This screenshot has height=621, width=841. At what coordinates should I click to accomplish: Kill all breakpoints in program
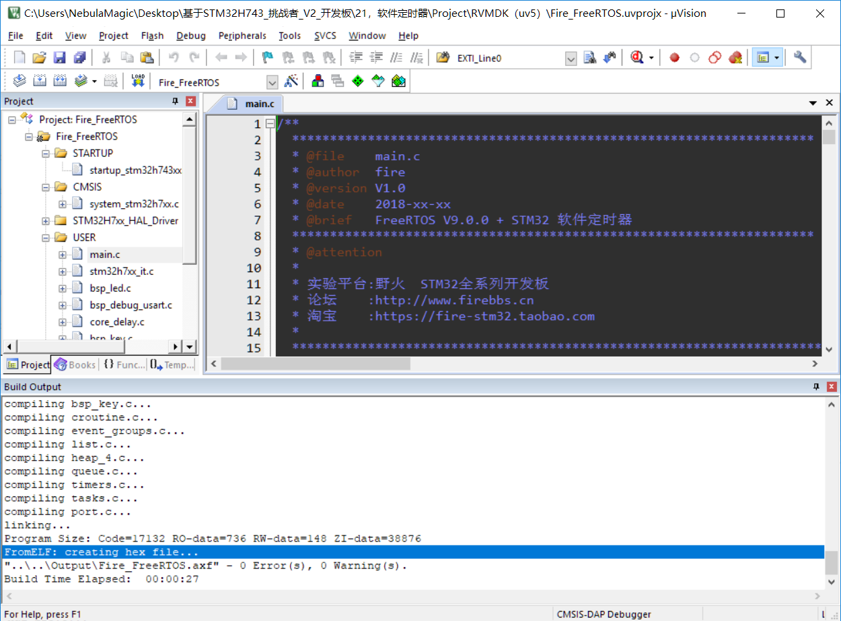[734, 58]
